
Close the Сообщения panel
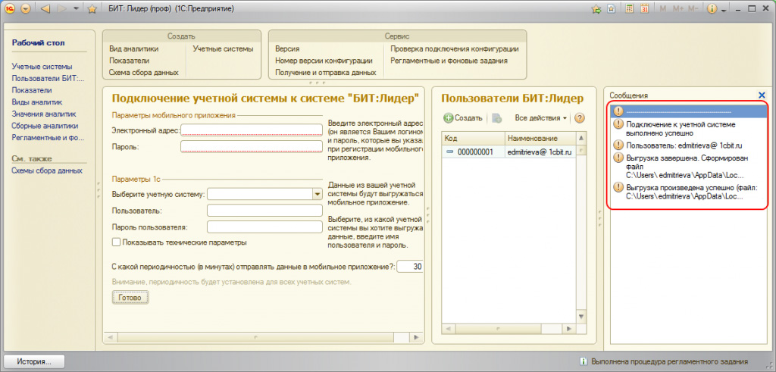(762, 95)
